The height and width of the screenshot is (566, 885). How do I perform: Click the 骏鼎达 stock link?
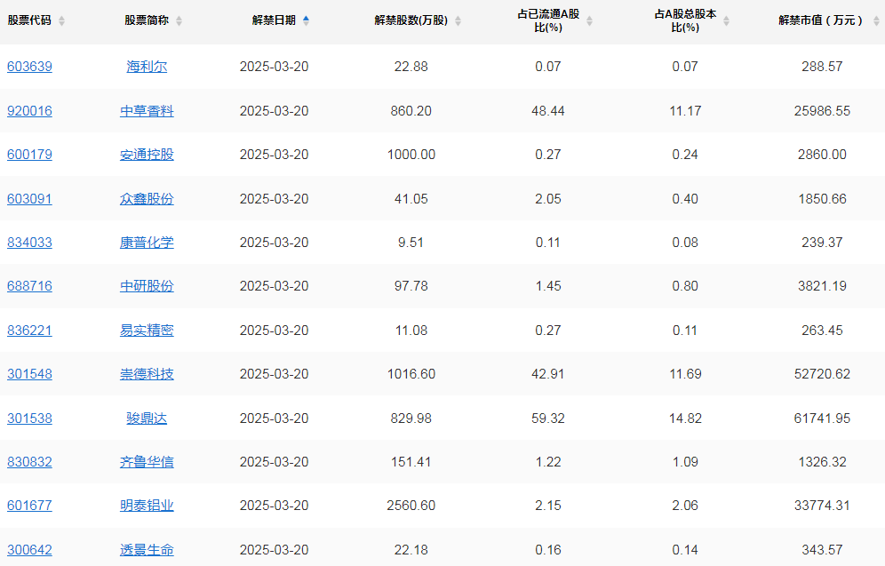tap(147, 419)
